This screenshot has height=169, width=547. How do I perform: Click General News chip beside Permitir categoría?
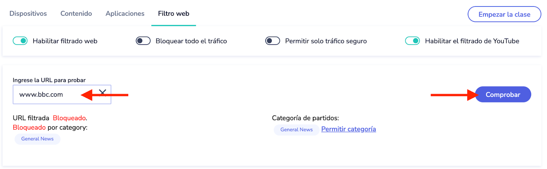(x=296, y=130)
